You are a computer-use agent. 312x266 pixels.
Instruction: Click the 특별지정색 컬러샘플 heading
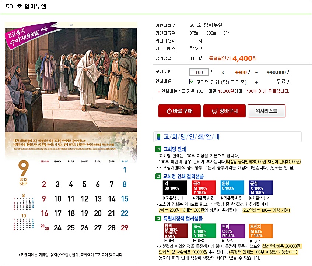pyautogui.click(x=183, y=219)
